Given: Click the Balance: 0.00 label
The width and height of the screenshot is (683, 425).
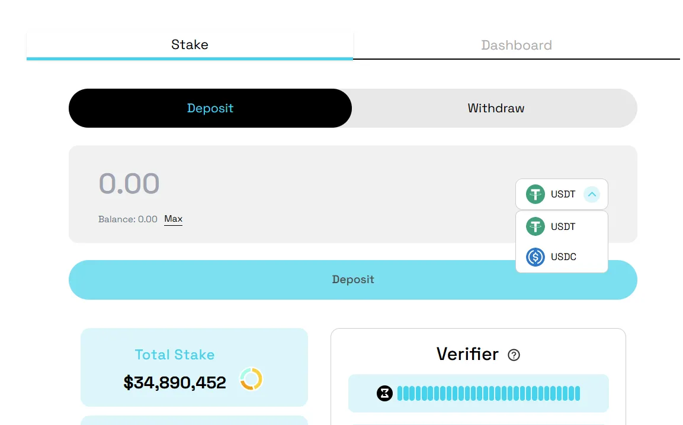Looking at the screenshot, I should pyautogui.click(x=127, y=219).
